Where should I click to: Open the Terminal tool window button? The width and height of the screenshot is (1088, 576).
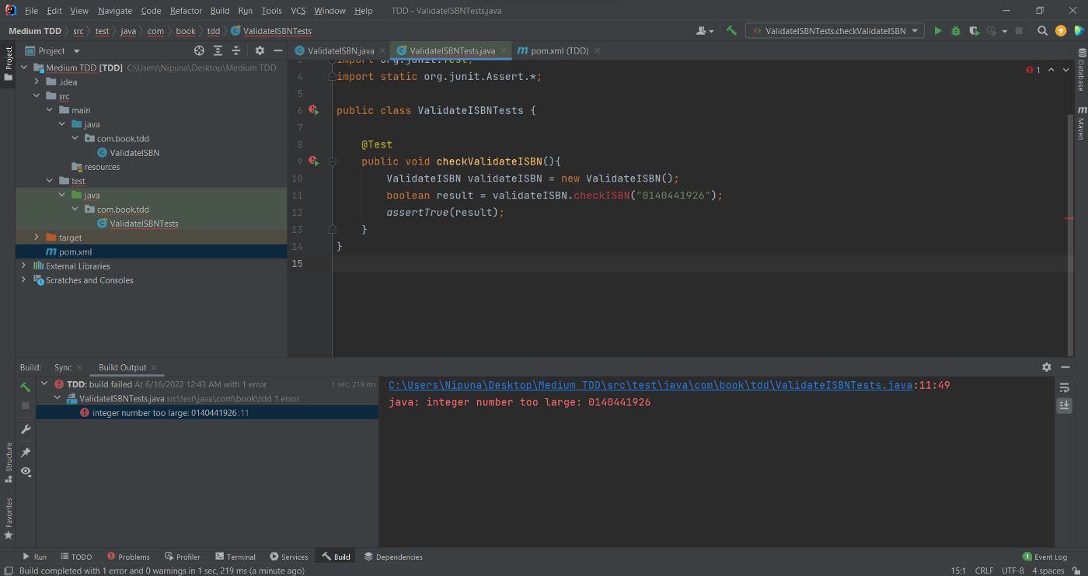[235, 557]
